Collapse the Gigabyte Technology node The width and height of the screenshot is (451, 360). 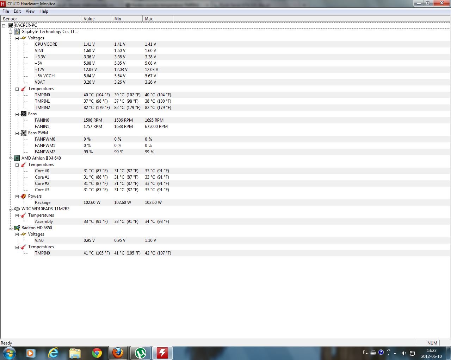click(11, 32)
